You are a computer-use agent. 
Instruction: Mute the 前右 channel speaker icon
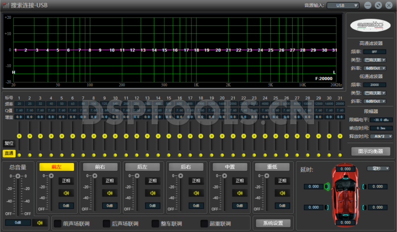click(109, 193)
